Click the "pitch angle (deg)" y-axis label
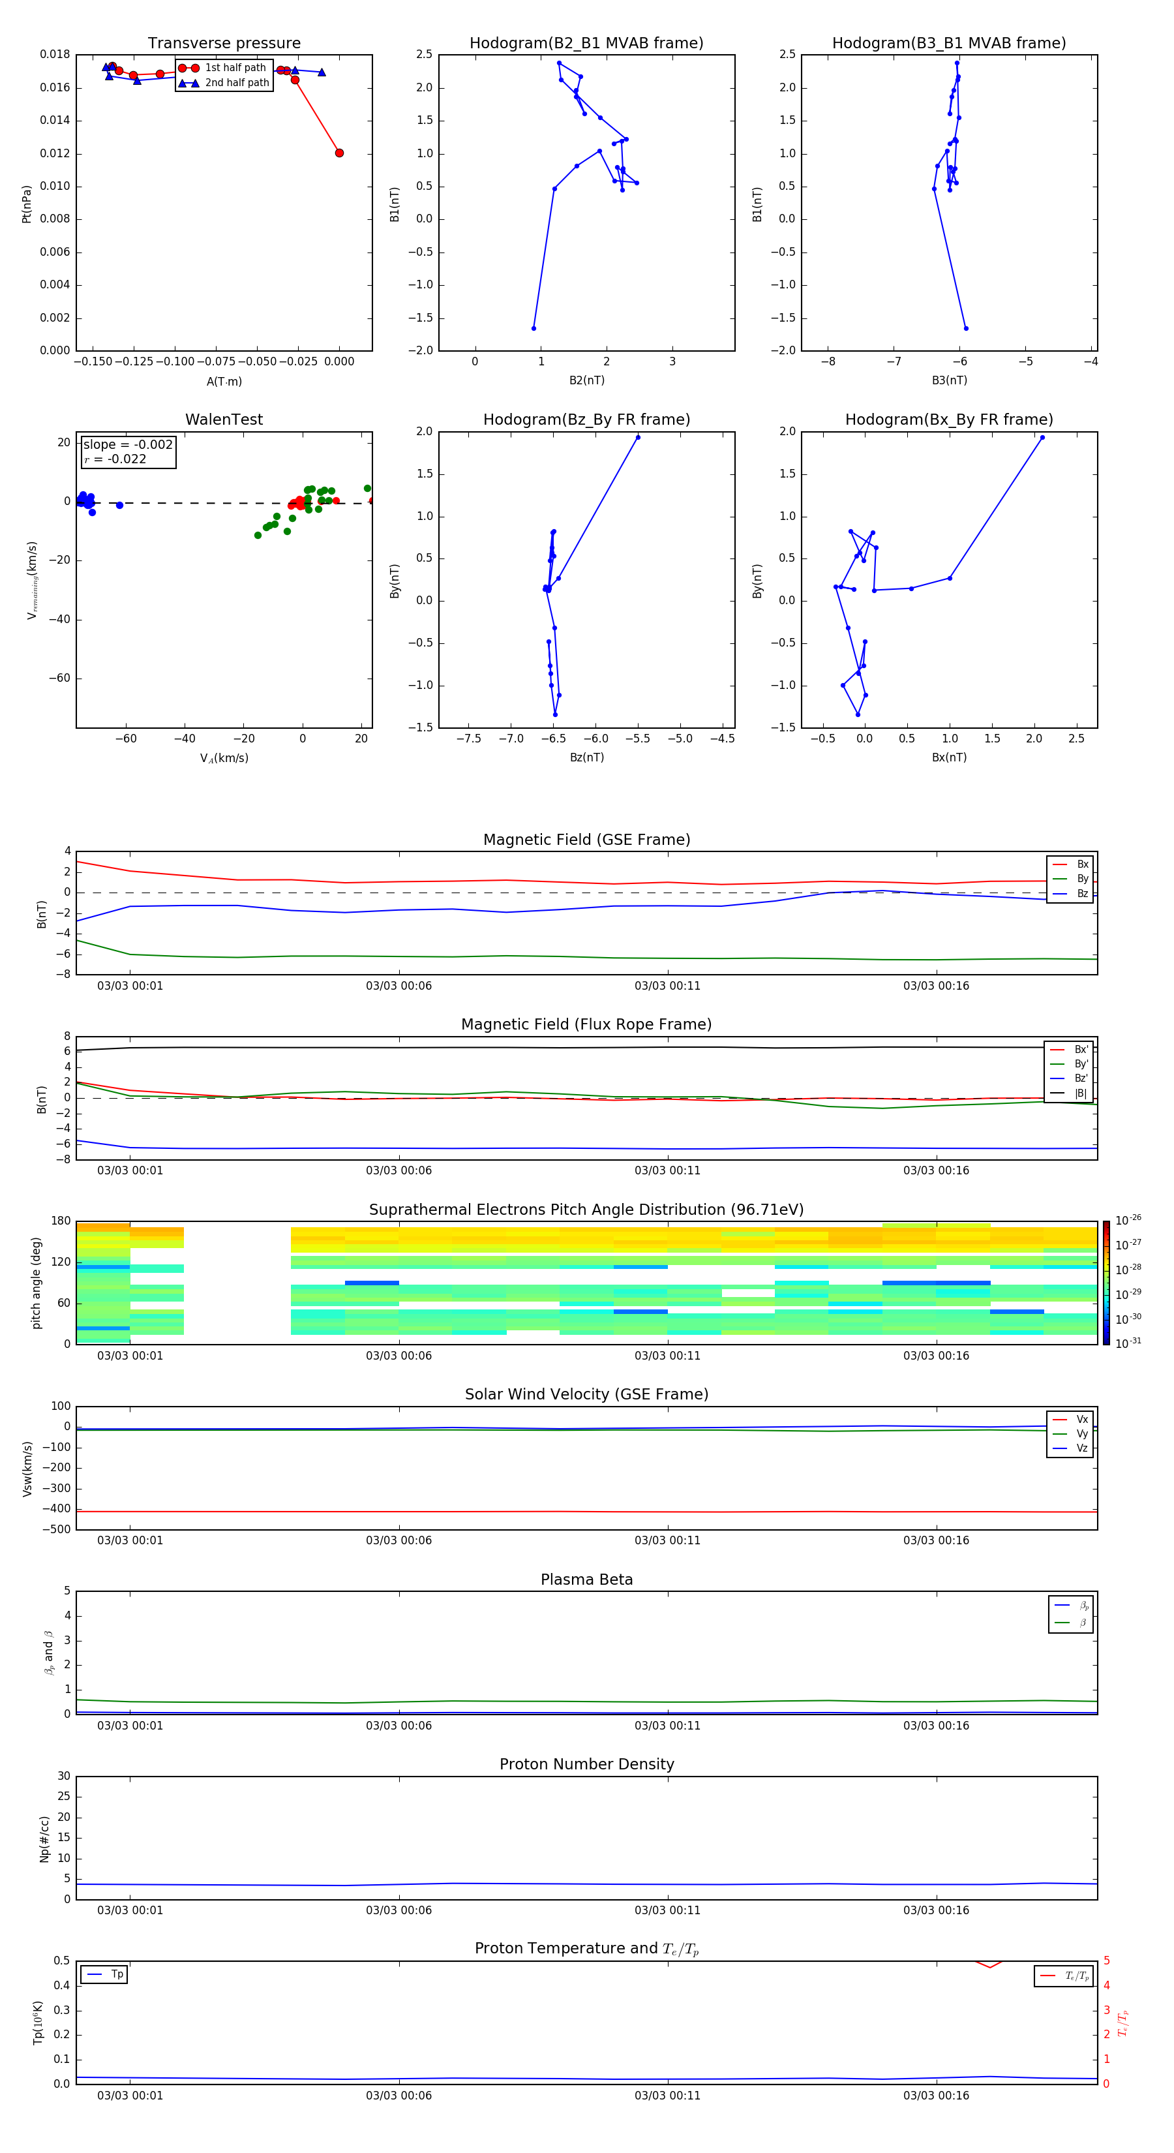This screenshot has width=1174, height=2153. [36, 1283]
